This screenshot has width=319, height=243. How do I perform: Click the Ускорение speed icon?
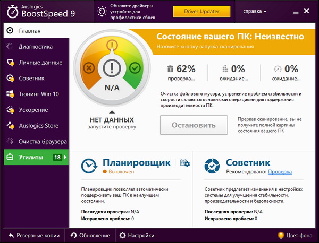click(x=10, y=110)
